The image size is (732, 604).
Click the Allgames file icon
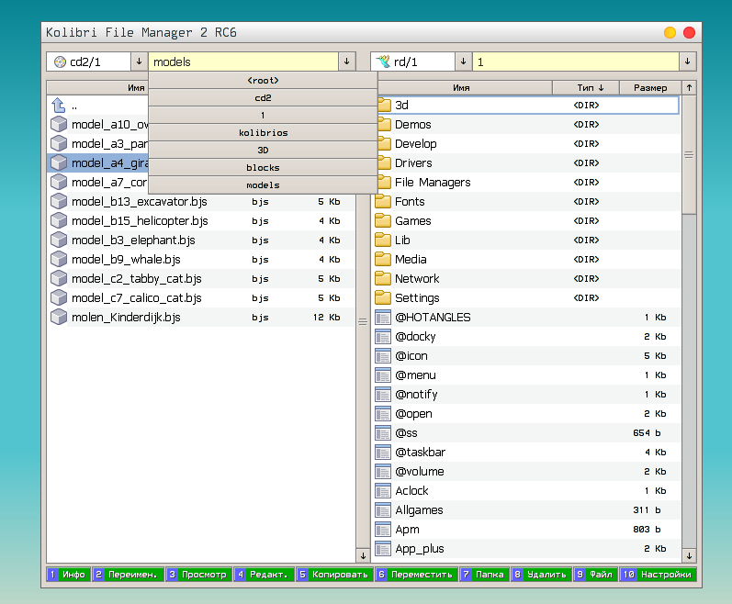pyautogui.click(x=383, y=509)
